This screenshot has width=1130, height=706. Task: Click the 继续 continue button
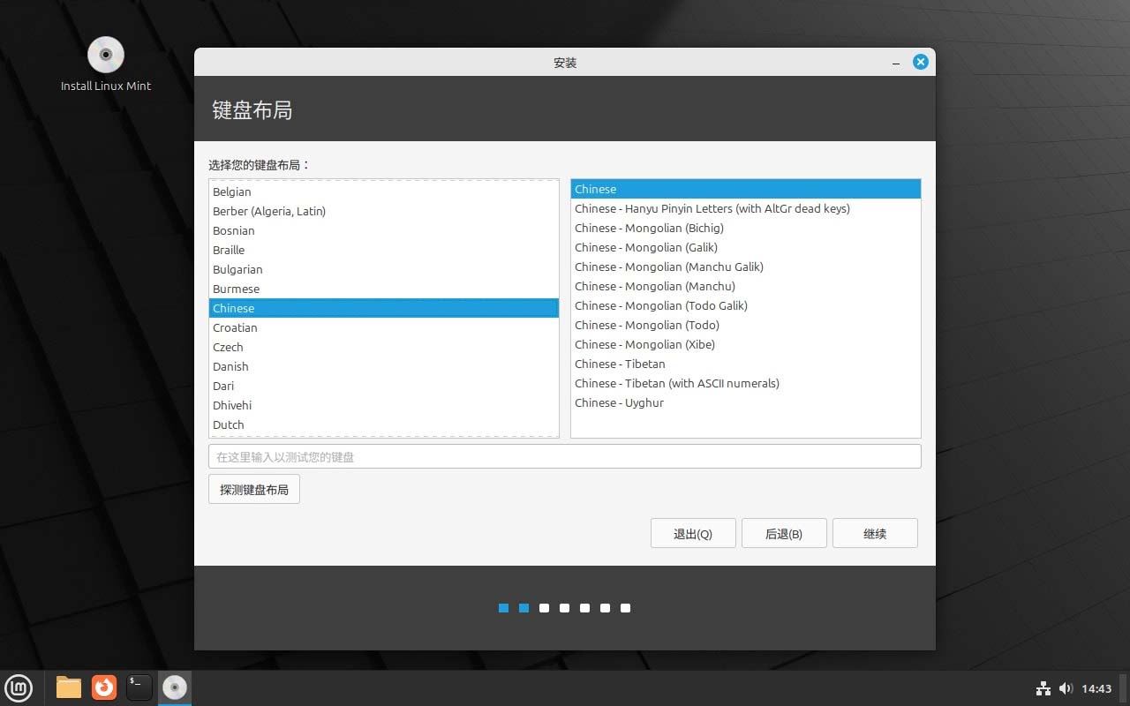[x=874, y=533]
